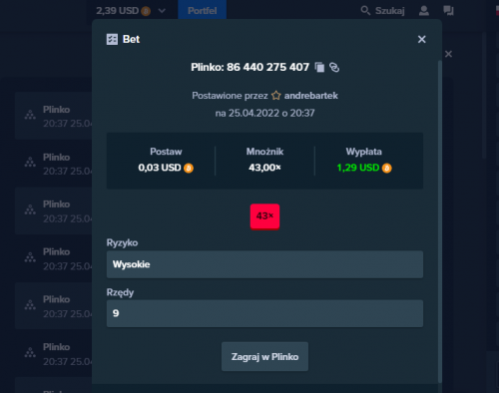
Task: Select the first Plinko row in background list
Action: click(53, 116)
